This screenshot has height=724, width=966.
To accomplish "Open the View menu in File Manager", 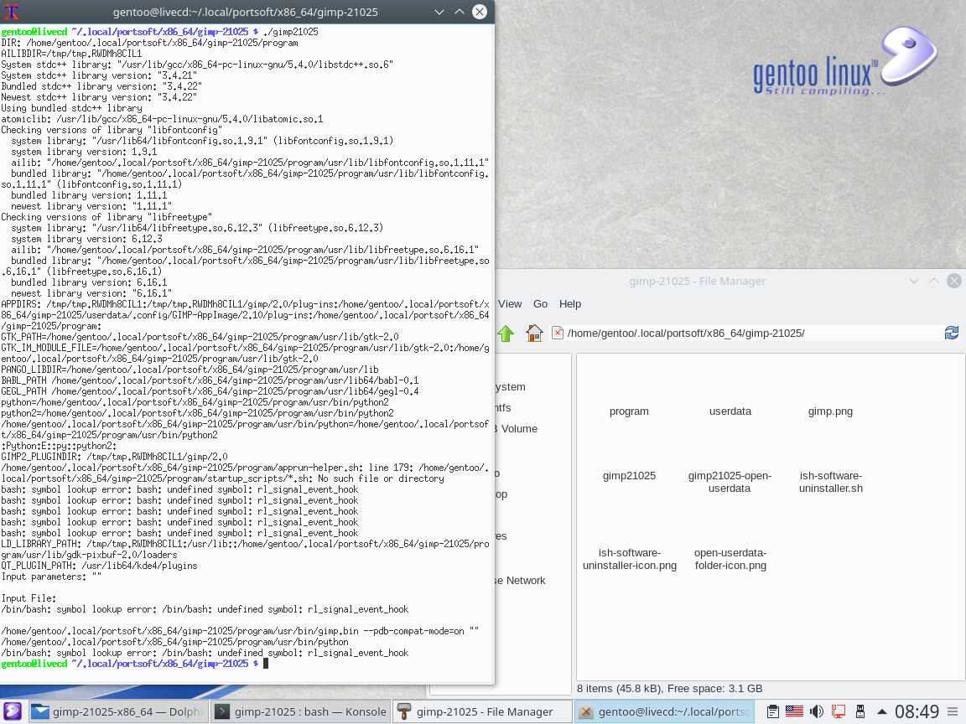I will pyautogui.click(x=510, y=304).
